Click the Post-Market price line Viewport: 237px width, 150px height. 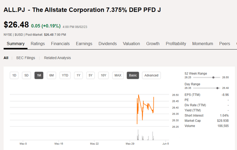(46, 35)
